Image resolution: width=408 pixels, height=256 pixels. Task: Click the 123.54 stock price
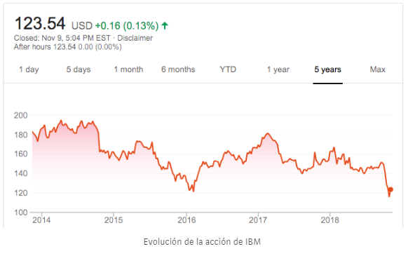[40, 23]
